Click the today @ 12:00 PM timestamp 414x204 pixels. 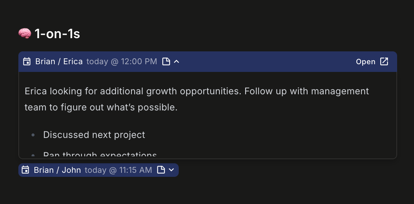(x=121, y=62)
